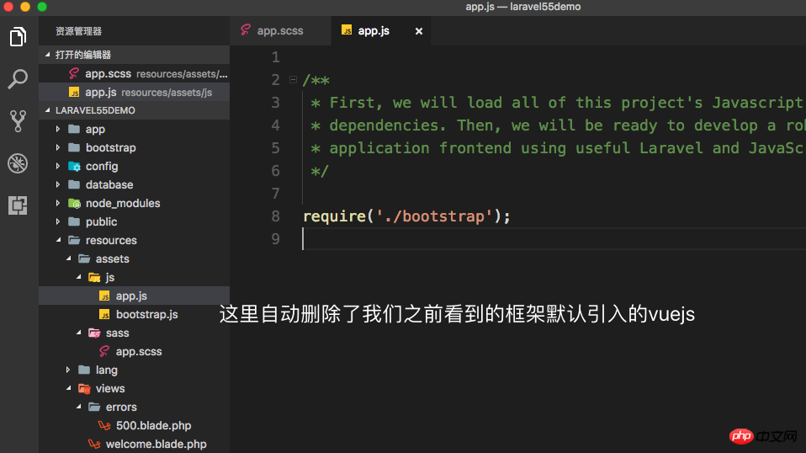Open app.scss from open editors list
The width and height of the screenshot is (806, 453).
click(x=134, y=73)
